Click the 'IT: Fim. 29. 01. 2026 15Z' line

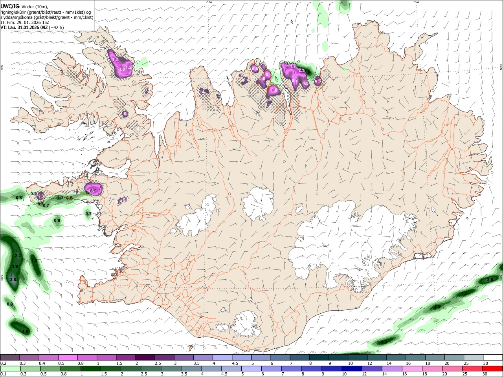[x=25, y=23]
